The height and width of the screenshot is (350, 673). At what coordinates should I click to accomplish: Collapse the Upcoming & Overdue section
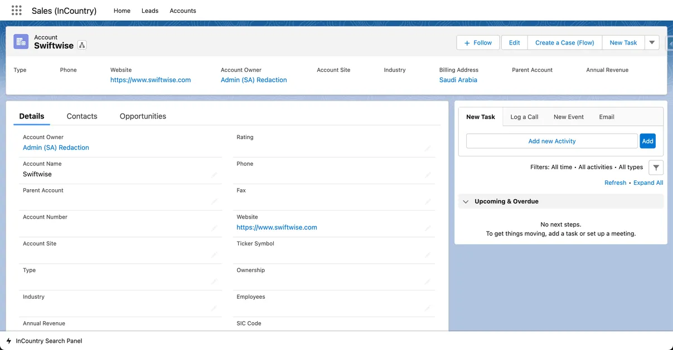pos(466,201)
